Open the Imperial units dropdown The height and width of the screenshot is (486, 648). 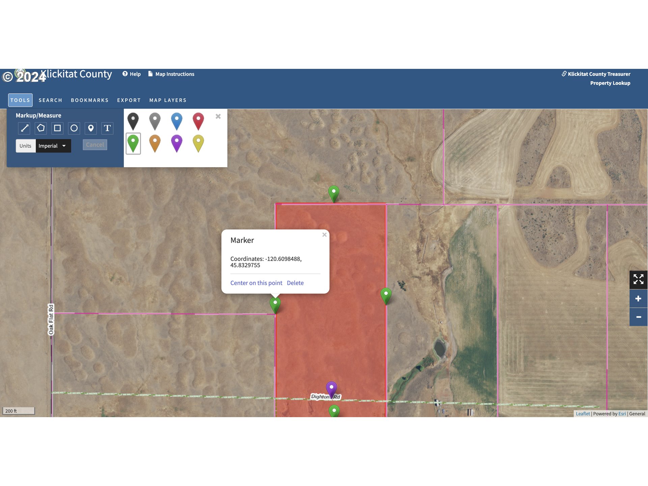[53, 146]
